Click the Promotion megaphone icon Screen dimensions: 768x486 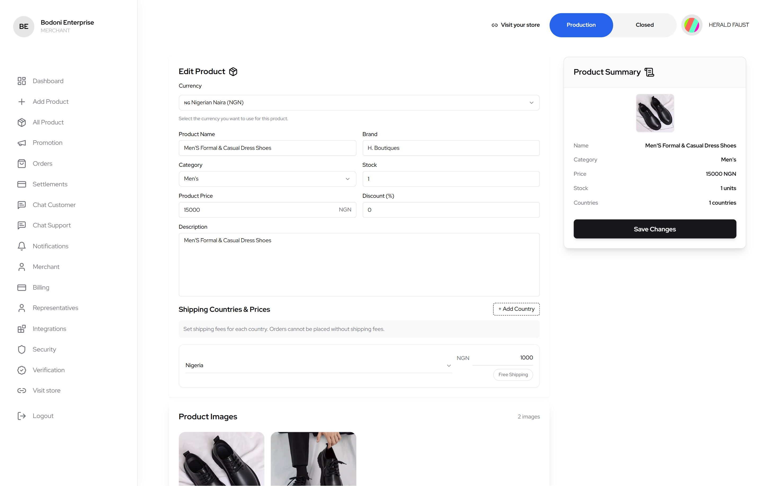point(21,143)
